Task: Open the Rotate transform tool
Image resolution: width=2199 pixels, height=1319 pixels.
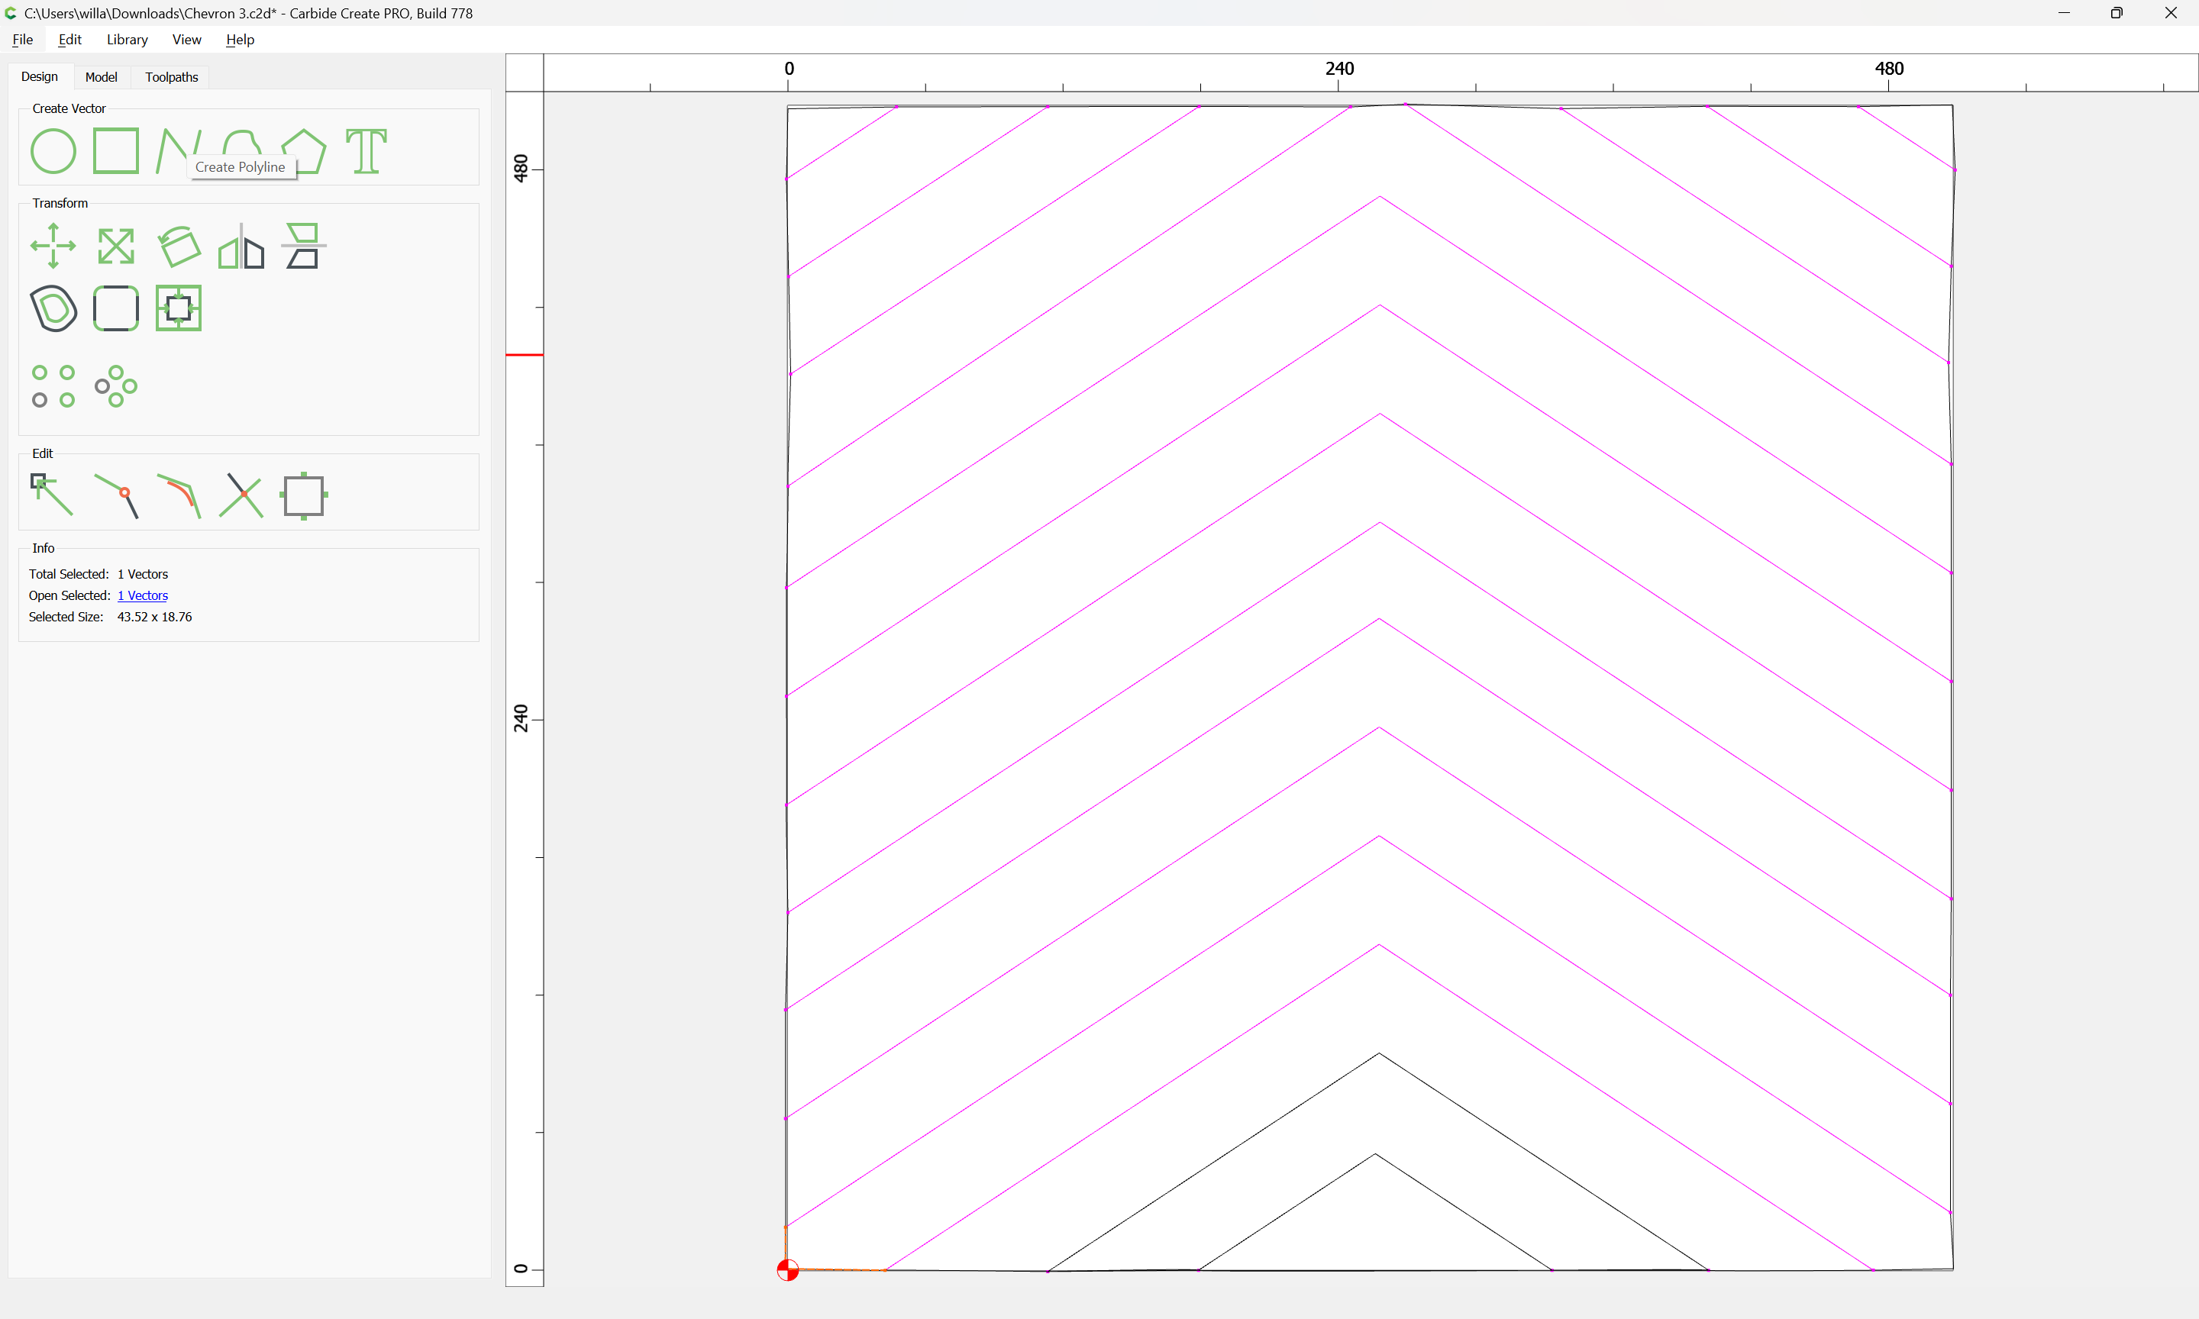Action: [x=178, y=247]
